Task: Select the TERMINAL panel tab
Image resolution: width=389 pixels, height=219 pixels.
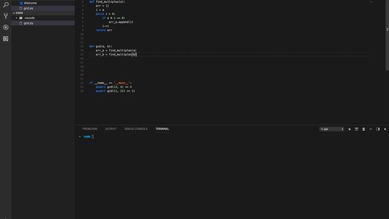Action: (162, 129)
